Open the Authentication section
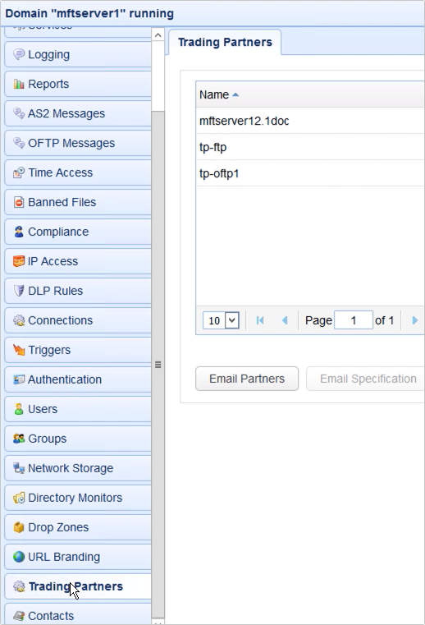This screenshot has height=625, width=425. (x=78, y=379)
